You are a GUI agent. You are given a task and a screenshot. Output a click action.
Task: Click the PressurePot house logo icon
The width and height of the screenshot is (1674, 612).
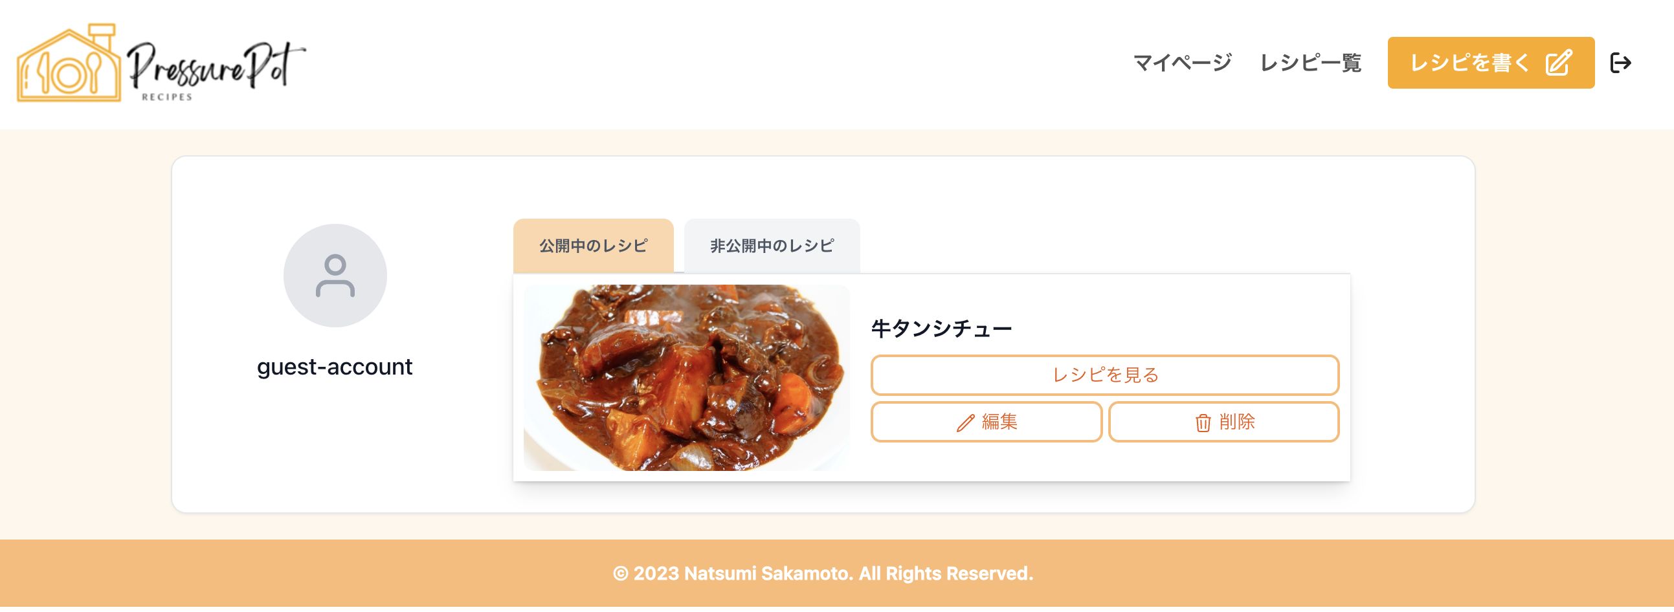[68, 63]
